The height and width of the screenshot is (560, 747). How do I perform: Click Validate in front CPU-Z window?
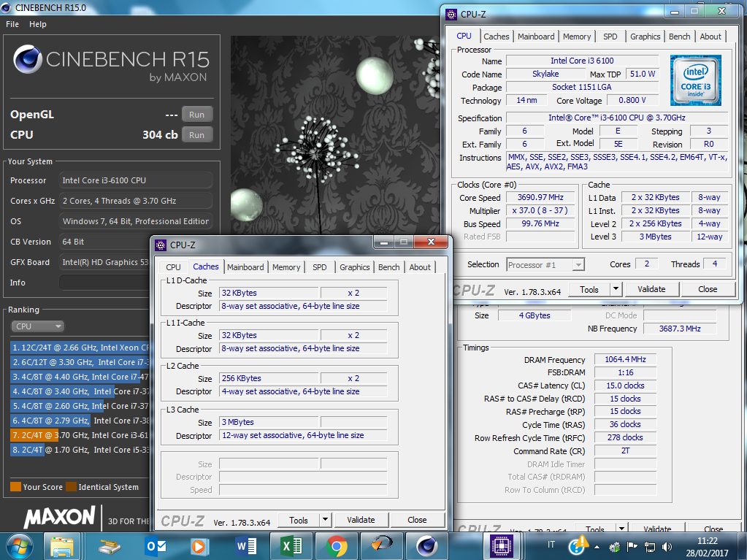361,520
